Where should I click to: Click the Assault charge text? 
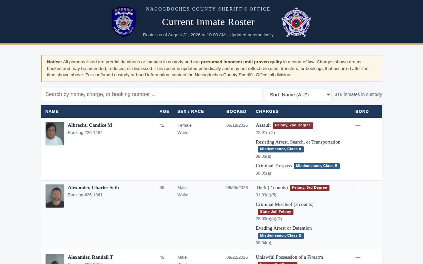(x=263, y=125)
